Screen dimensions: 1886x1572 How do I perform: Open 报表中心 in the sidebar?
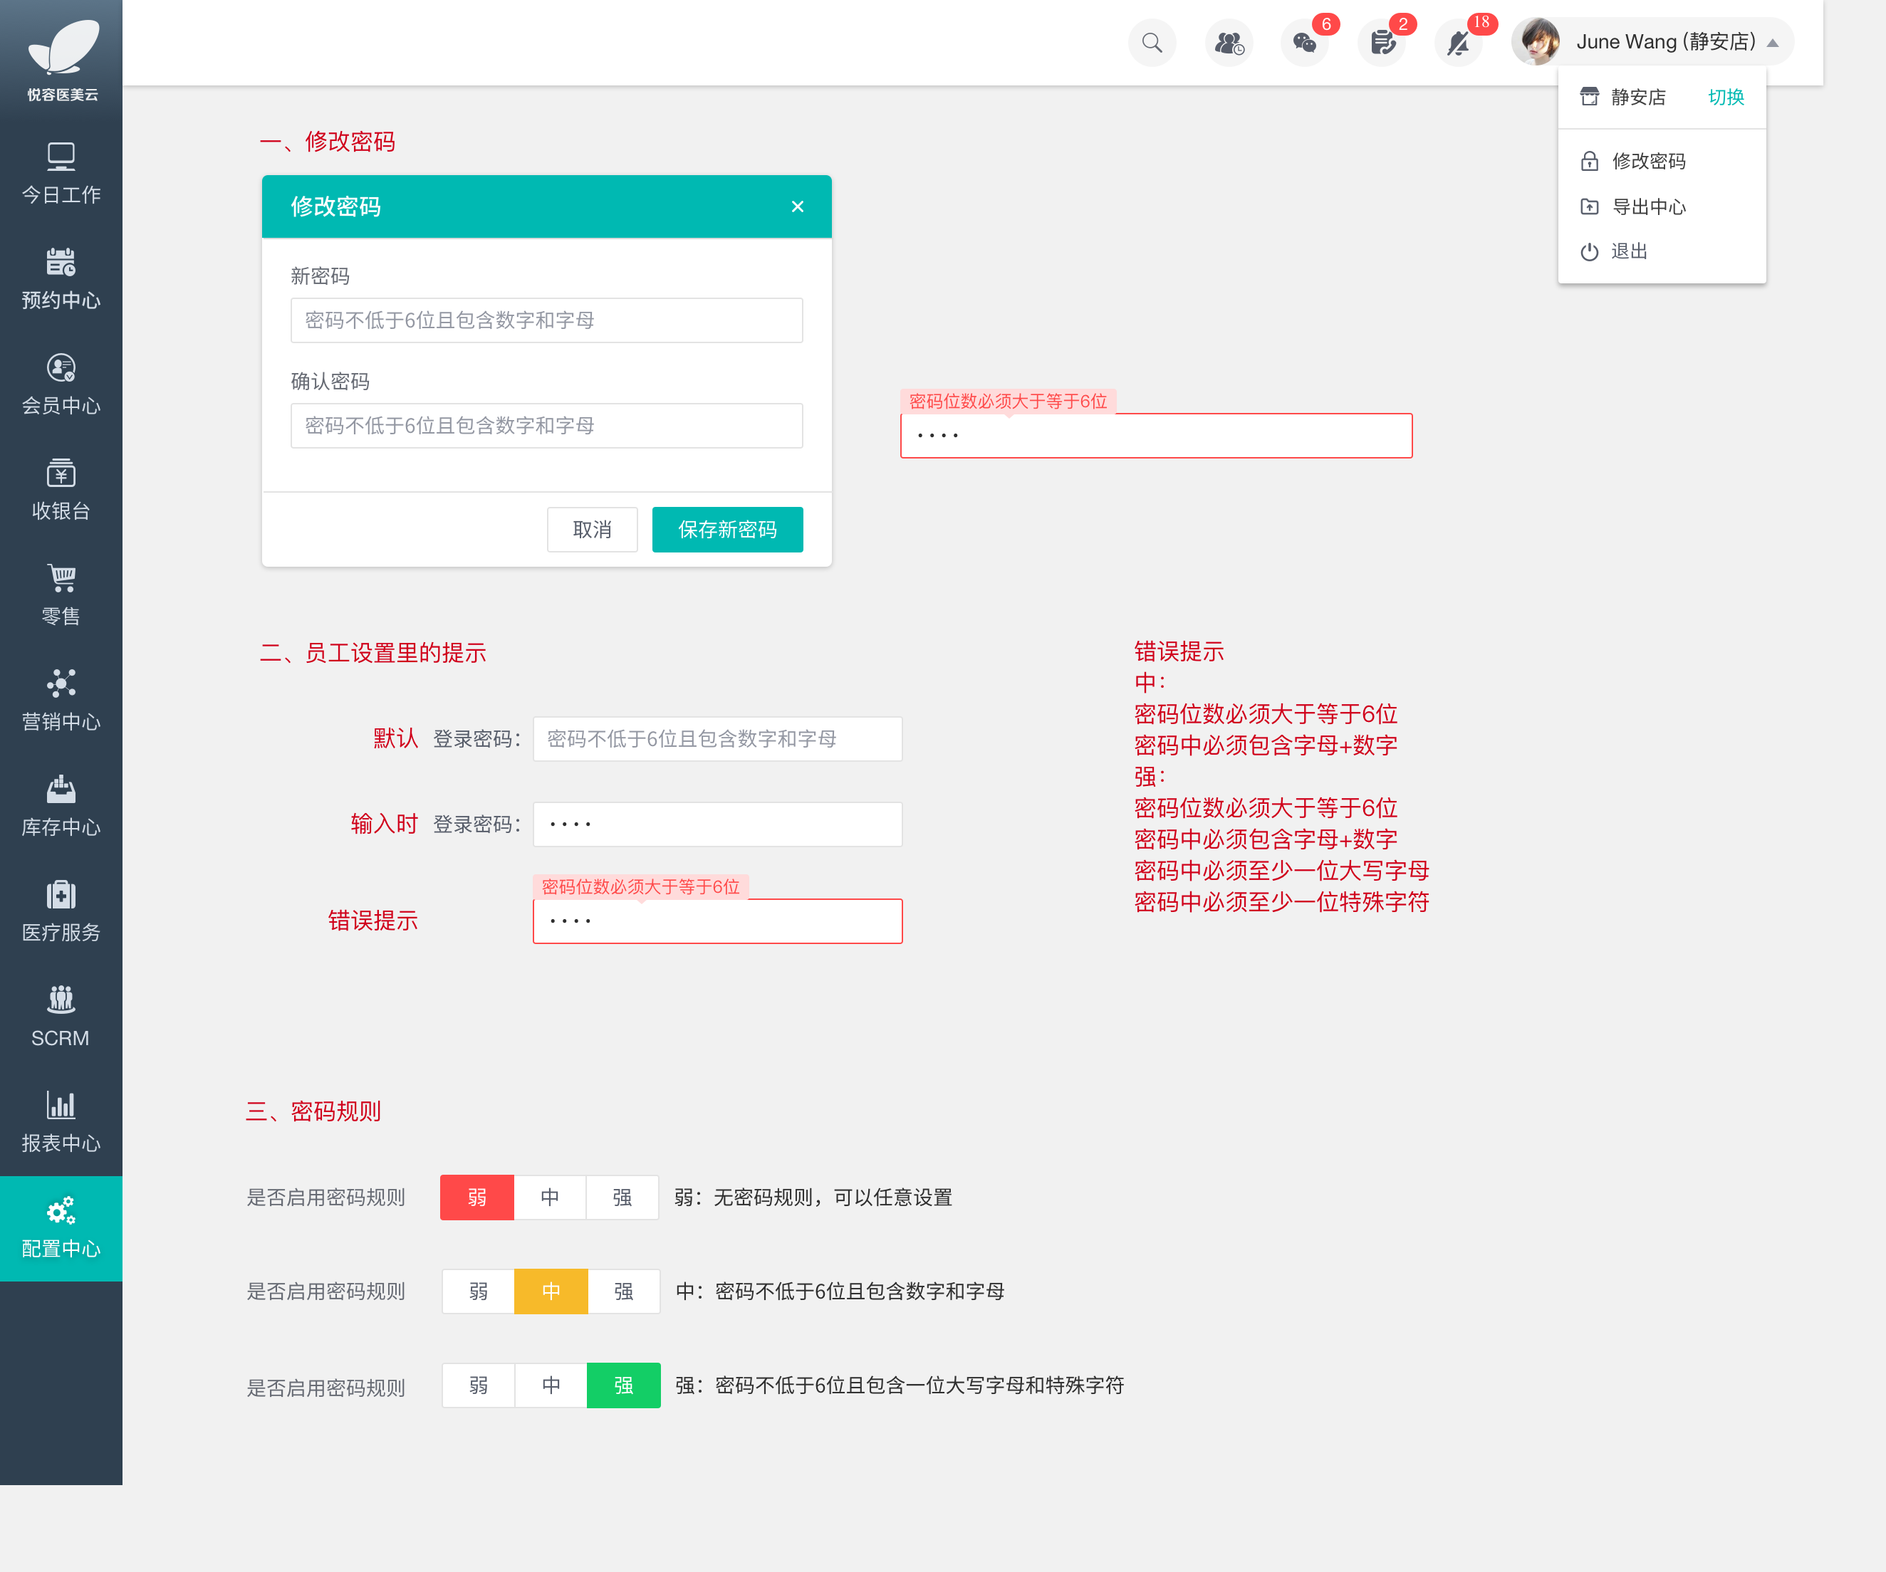[x=61, y=1122]
